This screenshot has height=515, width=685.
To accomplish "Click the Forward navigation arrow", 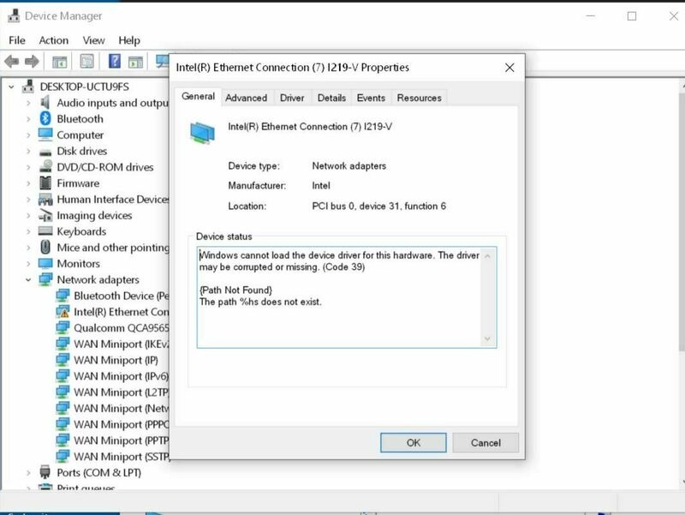I will pos(33,61).
